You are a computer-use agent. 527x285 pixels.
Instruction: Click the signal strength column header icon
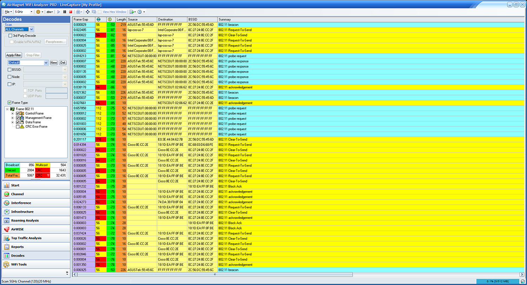click(x=110, y=19)
